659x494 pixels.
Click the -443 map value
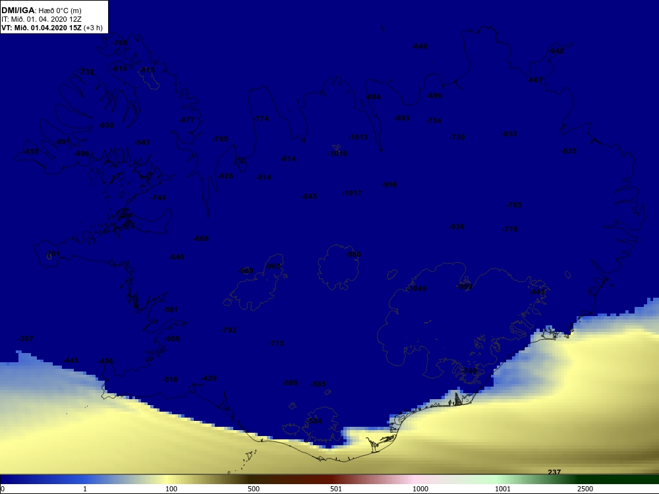71,360
